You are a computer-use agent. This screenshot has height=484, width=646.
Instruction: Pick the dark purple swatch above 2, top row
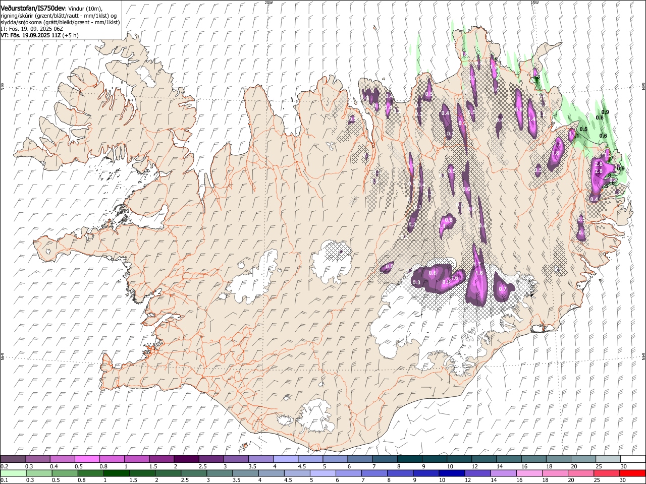pyautogui.click(x=186, y=459)
